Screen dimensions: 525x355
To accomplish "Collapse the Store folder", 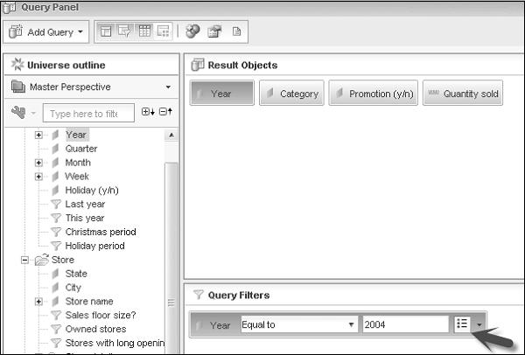I will 24,260.
